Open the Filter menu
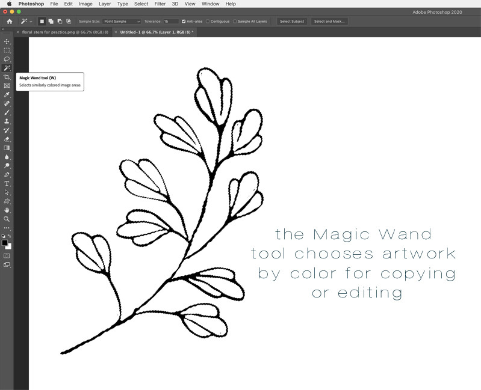 [160, 4]
